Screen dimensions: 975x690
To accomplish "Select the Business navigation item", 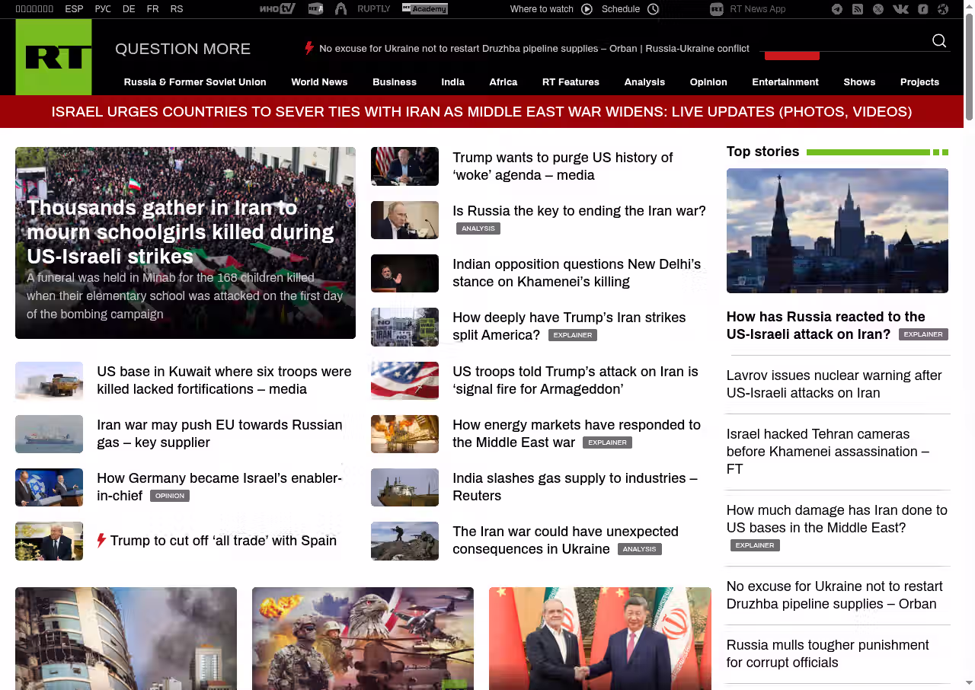I will (x=394, y=82).
